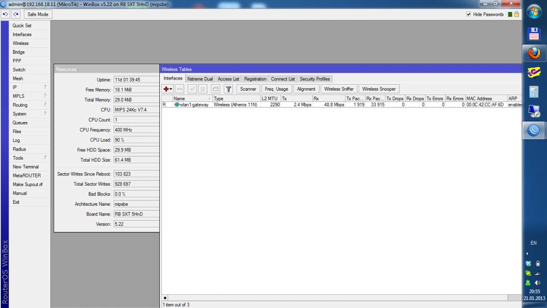Open the PPP menu item
Image resolution: width=547 pixels, height=308 pixels.
coord(17,61)
